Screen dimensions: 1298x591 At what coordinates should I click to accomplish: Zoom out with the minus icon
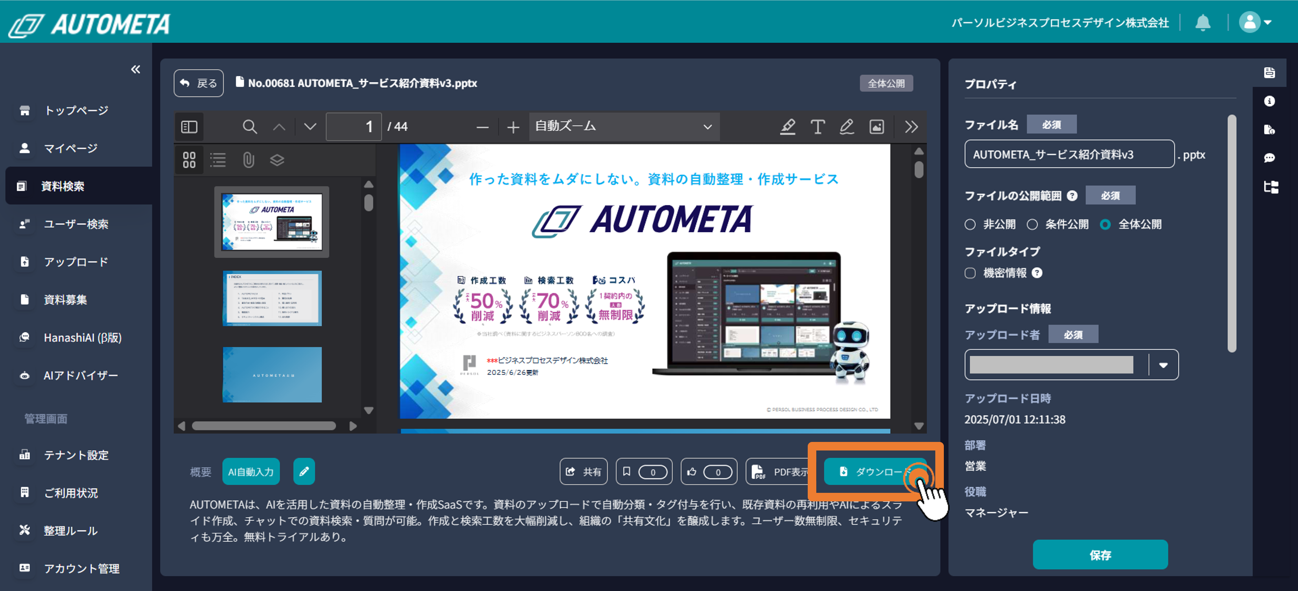point(483,127)
